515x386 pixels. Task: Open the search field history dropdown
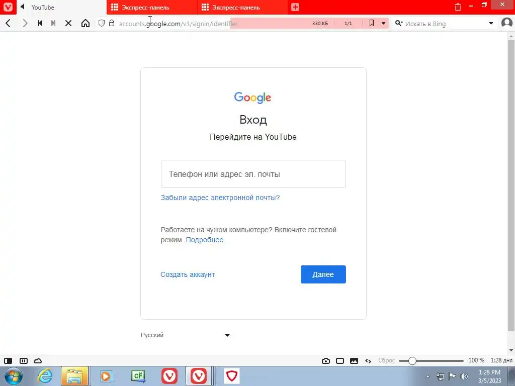[491, 23]
